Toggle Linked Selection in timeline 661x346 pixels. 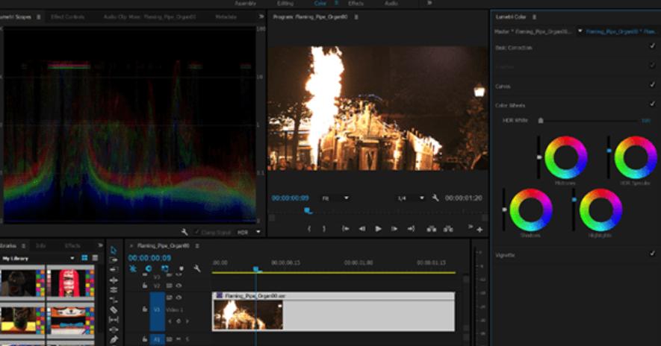pos(165,268)
